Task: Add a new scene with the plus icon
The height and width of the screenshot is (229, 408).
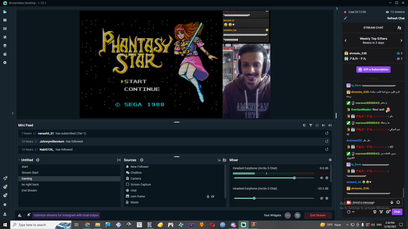Action: tap(38, 160)
